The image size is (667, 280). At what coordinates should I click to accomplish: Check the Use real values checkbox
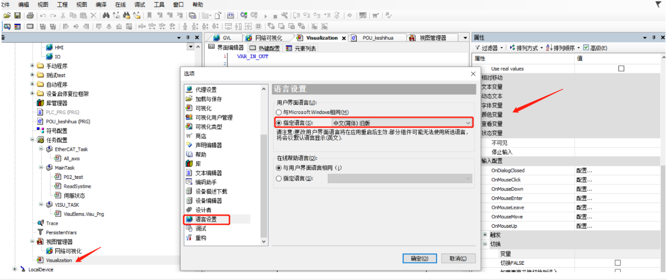click(x=621, y=69)
